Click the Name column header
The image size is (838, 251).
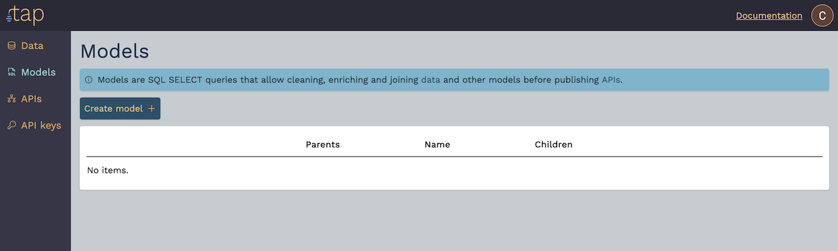[437, 144]
